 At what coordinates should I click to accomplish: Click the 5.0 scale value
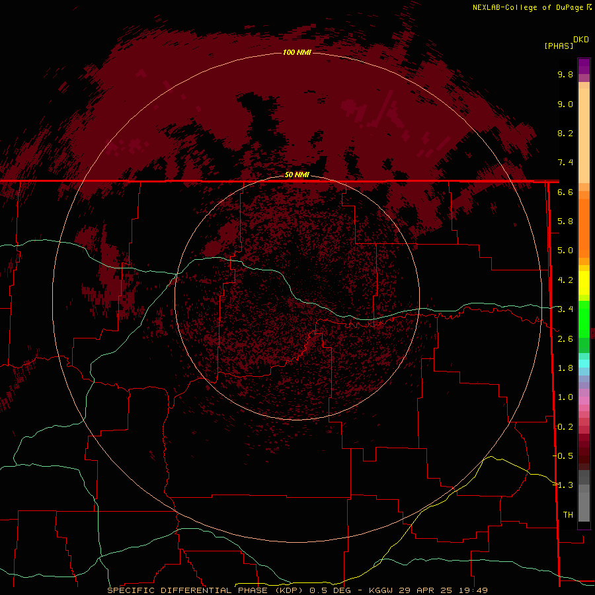565,251
